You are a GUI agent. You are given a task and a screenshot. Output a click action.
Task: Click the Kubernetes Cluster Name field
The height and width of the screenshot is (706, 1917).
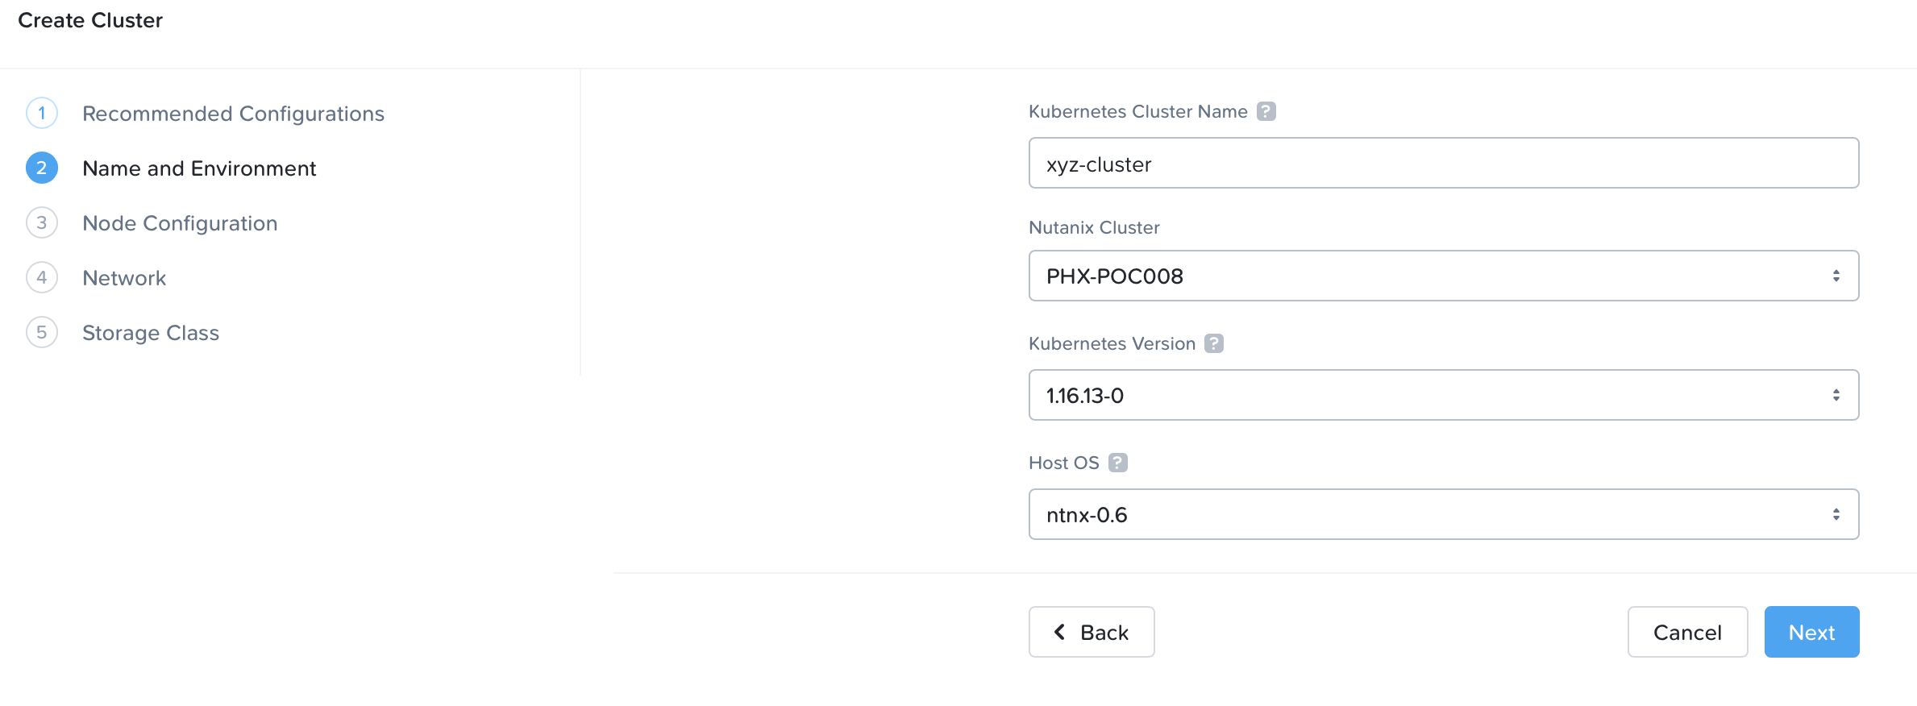[1443, 163]
